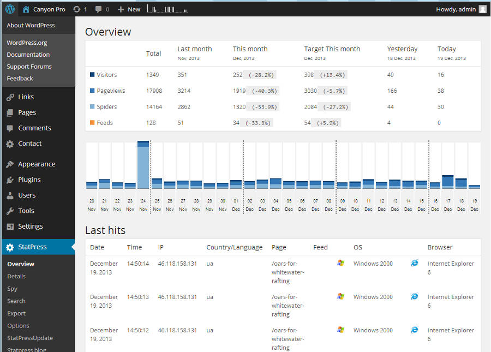Open the comments bubble in admin bar
Viewport: 491px width, 352px height.
tap(99, 9)
